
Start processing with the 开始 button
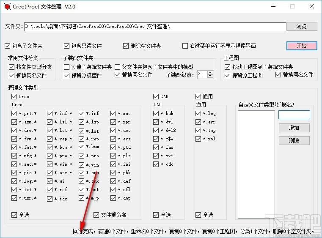(x=301, y=46)
